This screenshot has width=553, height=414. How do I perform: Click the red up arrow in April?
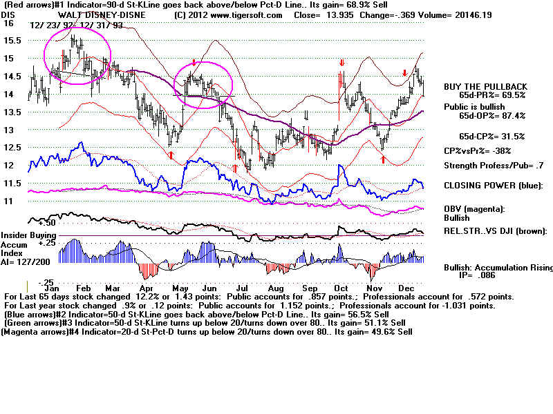click(171, 155)
